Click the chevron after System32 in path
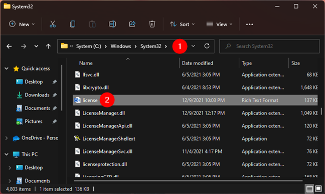 [166, 46]
